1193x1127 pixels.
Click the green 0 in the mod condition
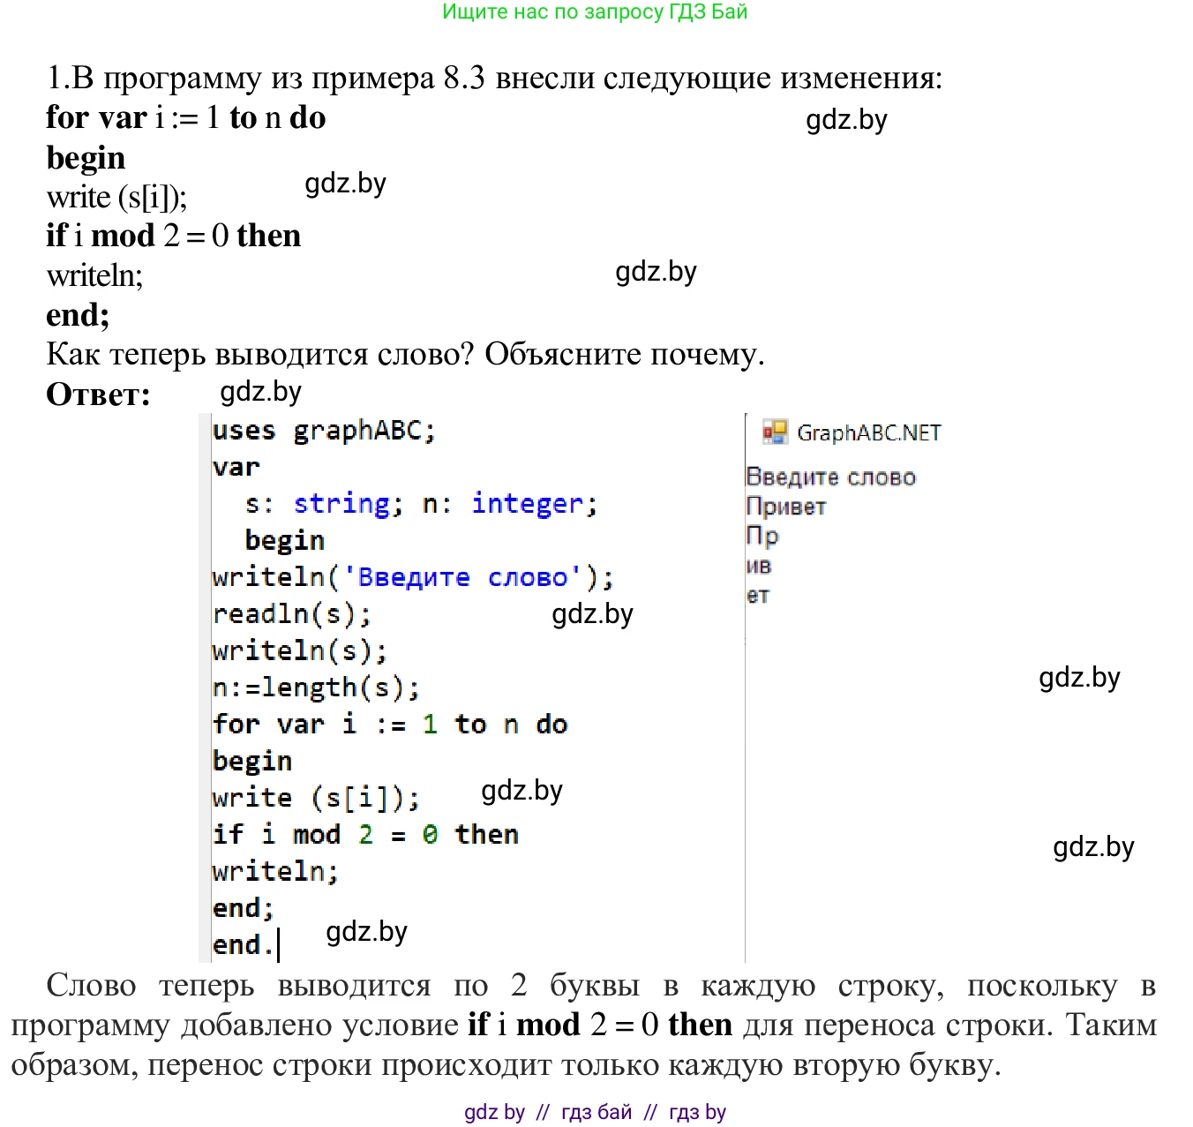pos(429,834)
